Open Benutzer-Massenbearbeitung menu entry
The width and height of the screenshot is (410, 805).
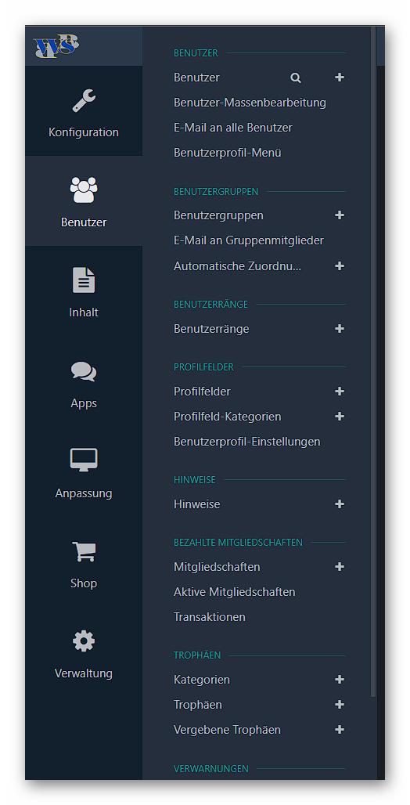pos(250,103)
